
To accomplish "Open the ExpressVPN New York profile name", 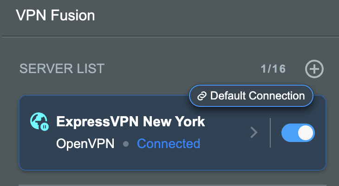I will [130, 122].
